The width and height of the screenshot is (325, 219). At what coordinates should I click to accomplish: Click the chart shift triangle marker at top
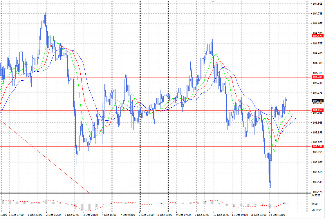[214, 2]
